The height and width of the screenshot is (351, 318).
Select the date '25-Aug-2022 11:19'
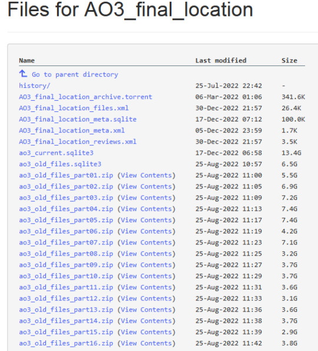pyautogui.click(x=228, y=231)
